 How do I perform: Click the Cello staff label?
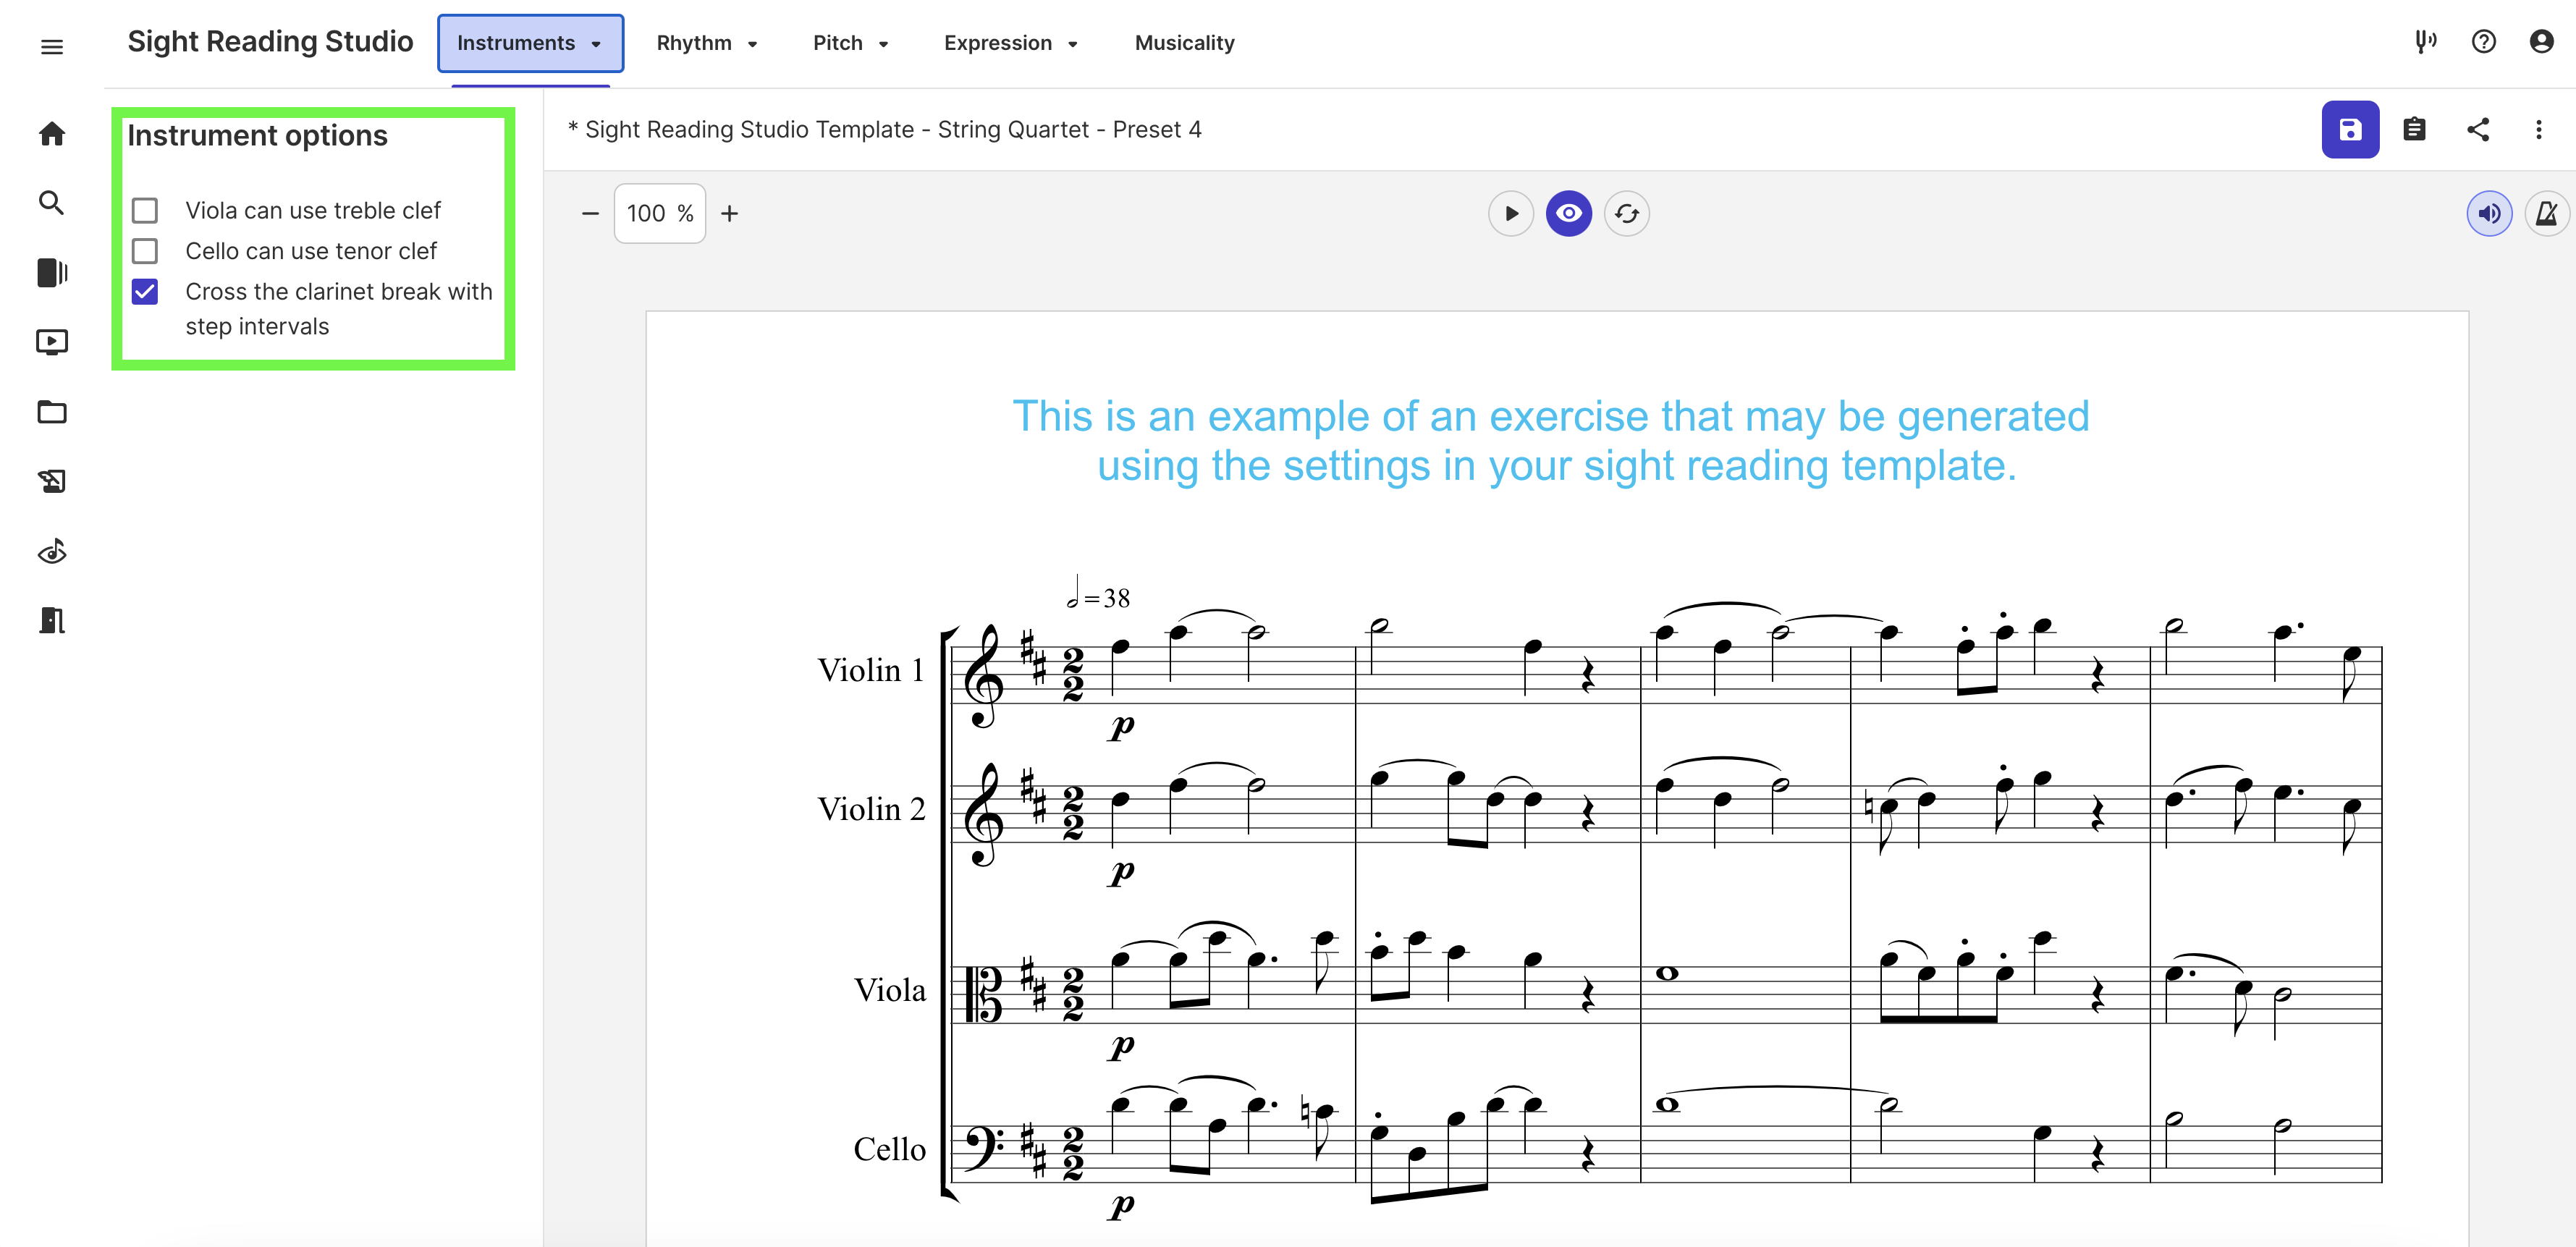coord(889,1149)
